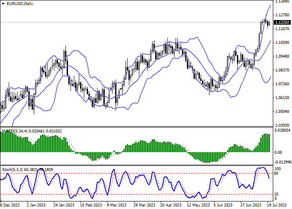This screenshot has width=292, height=209.
Task: Select the 29 Mar 2023 date label
Action: tap(144, 205)
